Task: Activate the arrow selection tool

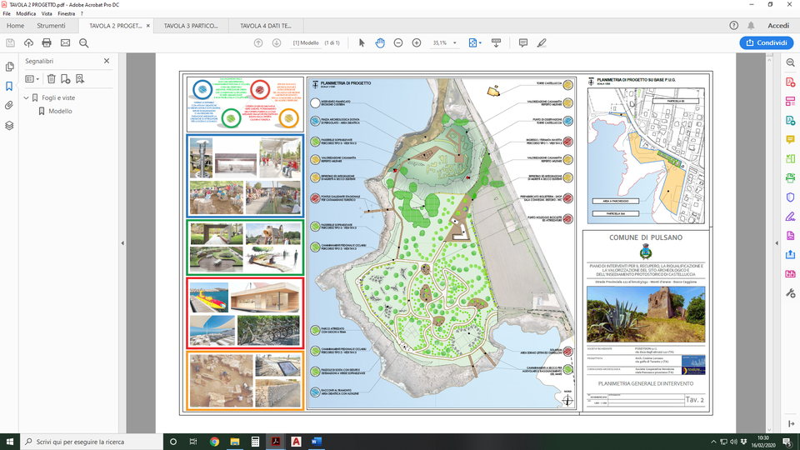Action: [x=362, y=42]
